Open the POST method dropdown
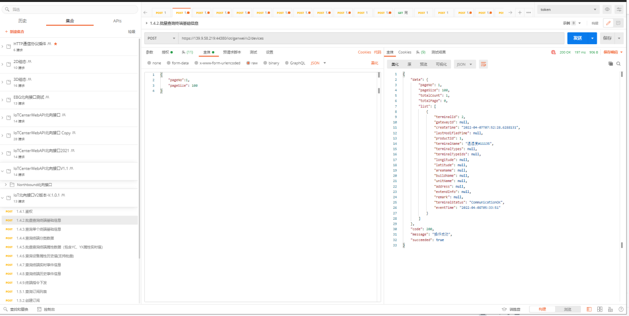Viewport: 629px width, 316px height. tap(161, 38)
